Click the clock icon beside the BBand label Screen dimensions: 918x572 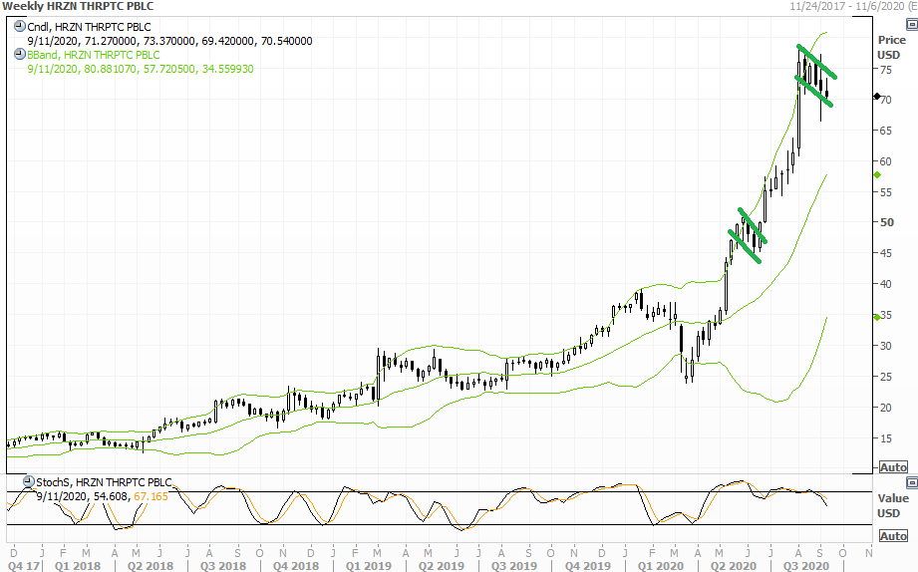pyautogui.click(x=20, y=55)
